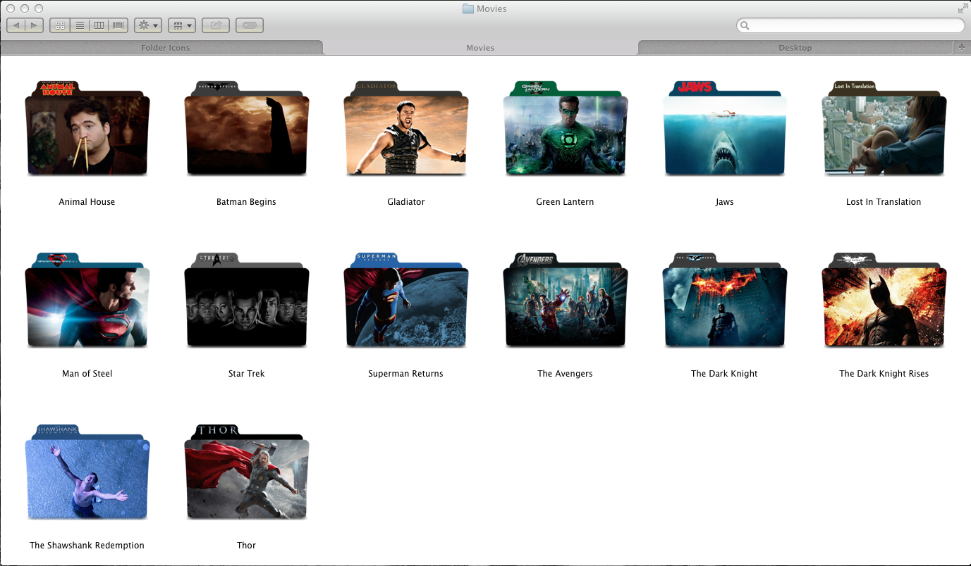
Task: Switch to icon view
Action: pos(60,25)
